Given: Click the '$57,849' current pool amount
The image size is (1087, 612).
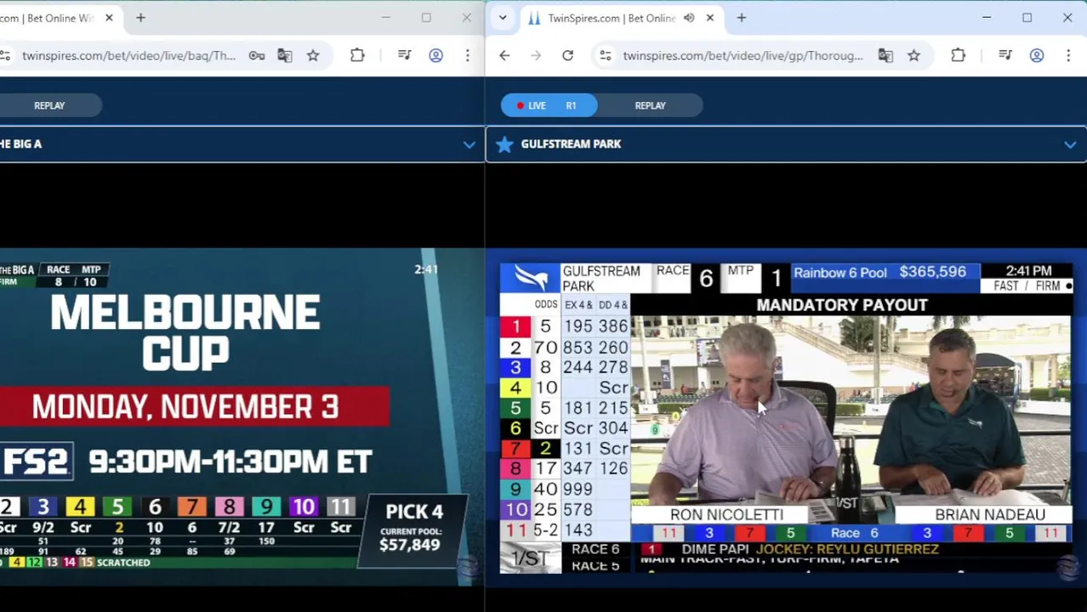Looking at the screenshot, I should click(x=409, y=545).
